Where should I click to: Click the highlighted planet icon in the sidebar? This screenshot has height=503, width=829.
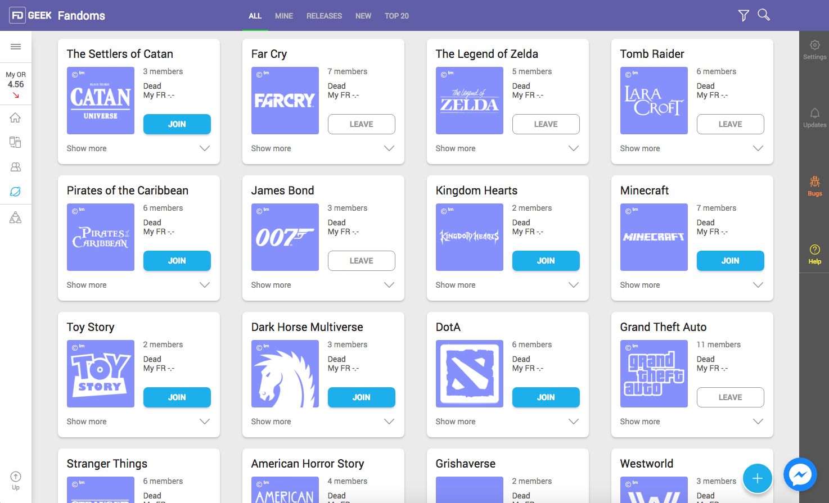tap(16, 192)
